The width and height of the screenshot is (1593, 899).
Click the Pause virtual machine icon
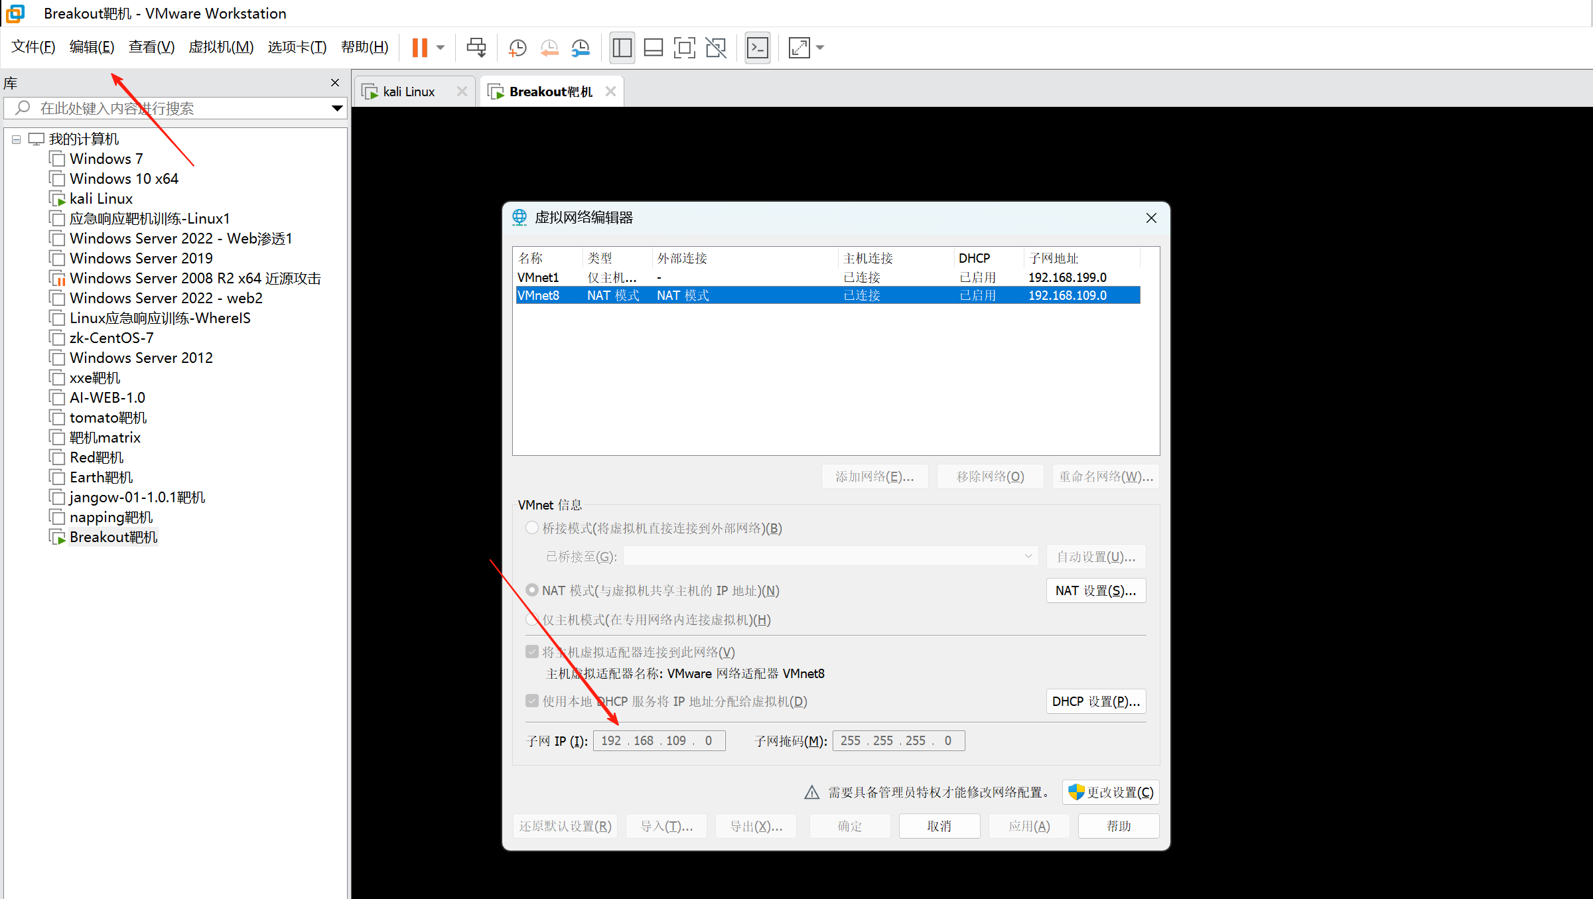click(x=420, y=47)
